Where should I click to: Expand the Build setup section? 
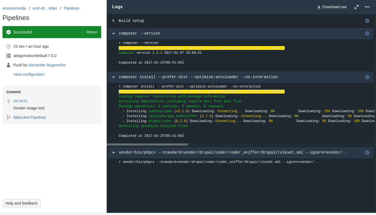point(113,21)
